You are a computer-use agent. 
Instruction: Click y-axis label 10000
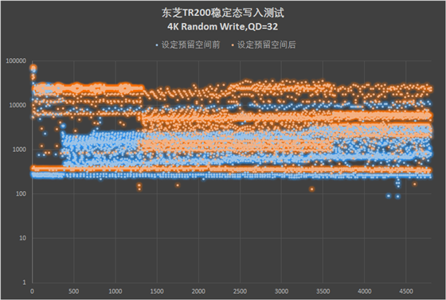click(x=18, y=105)
